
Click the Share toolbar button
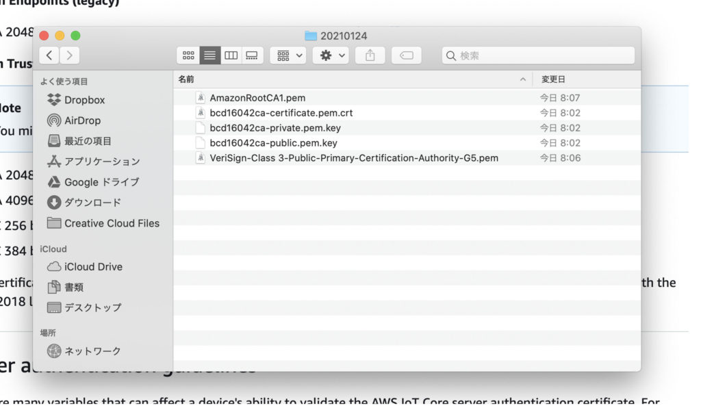(370, 55)
